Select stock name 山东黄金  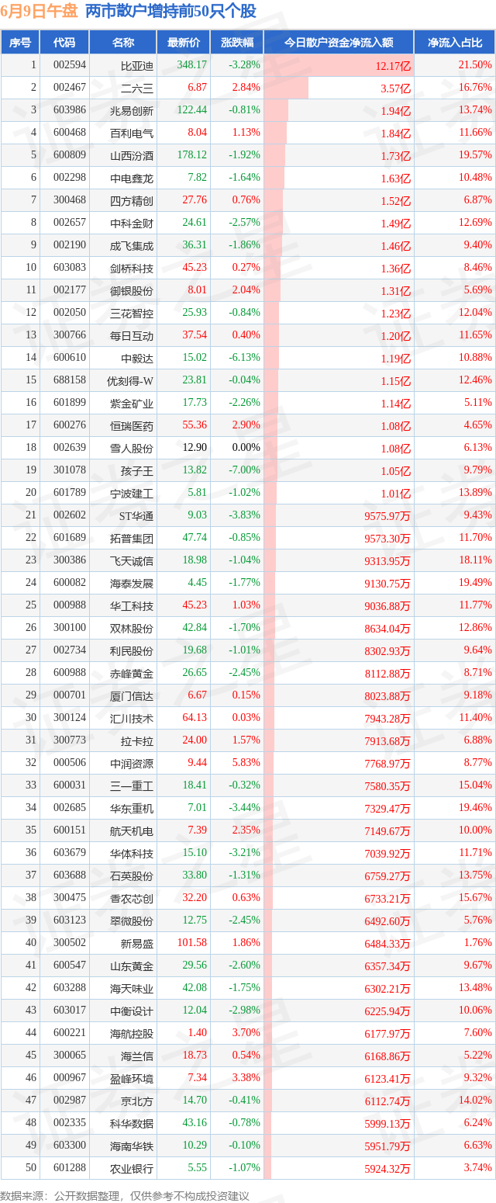click(132, 966)
